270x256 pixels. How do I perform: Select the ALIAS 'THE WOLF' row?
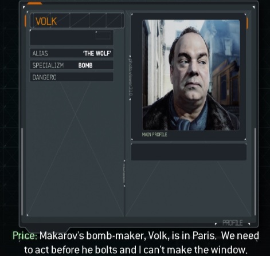[72, 53]
